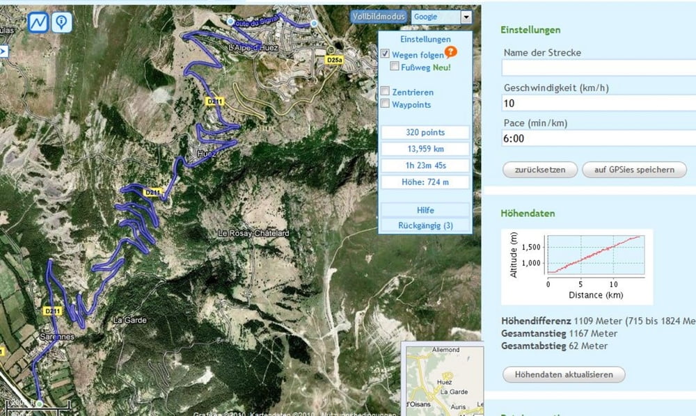
Task: Click the Wegen folgen label
Action: (418, 55)
